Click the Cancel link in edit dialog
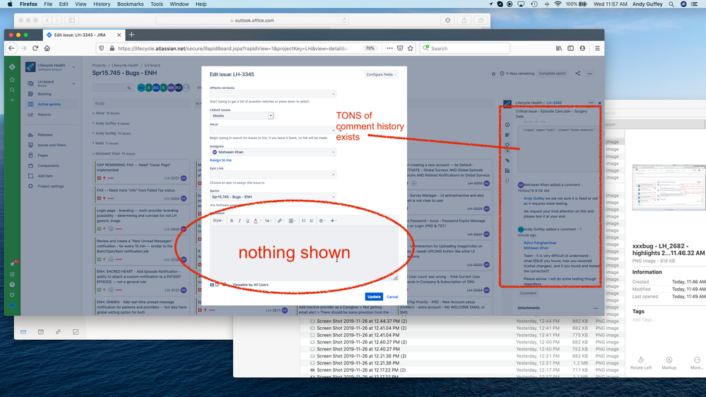 point(392,297)
